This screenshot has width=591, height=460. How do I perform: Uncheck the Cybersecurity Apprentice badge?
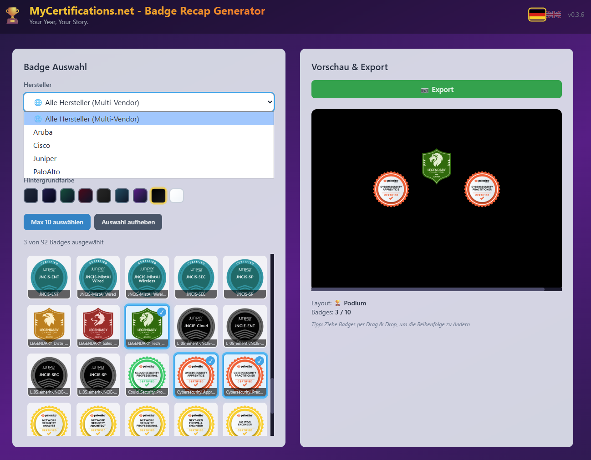pos(196,375)
